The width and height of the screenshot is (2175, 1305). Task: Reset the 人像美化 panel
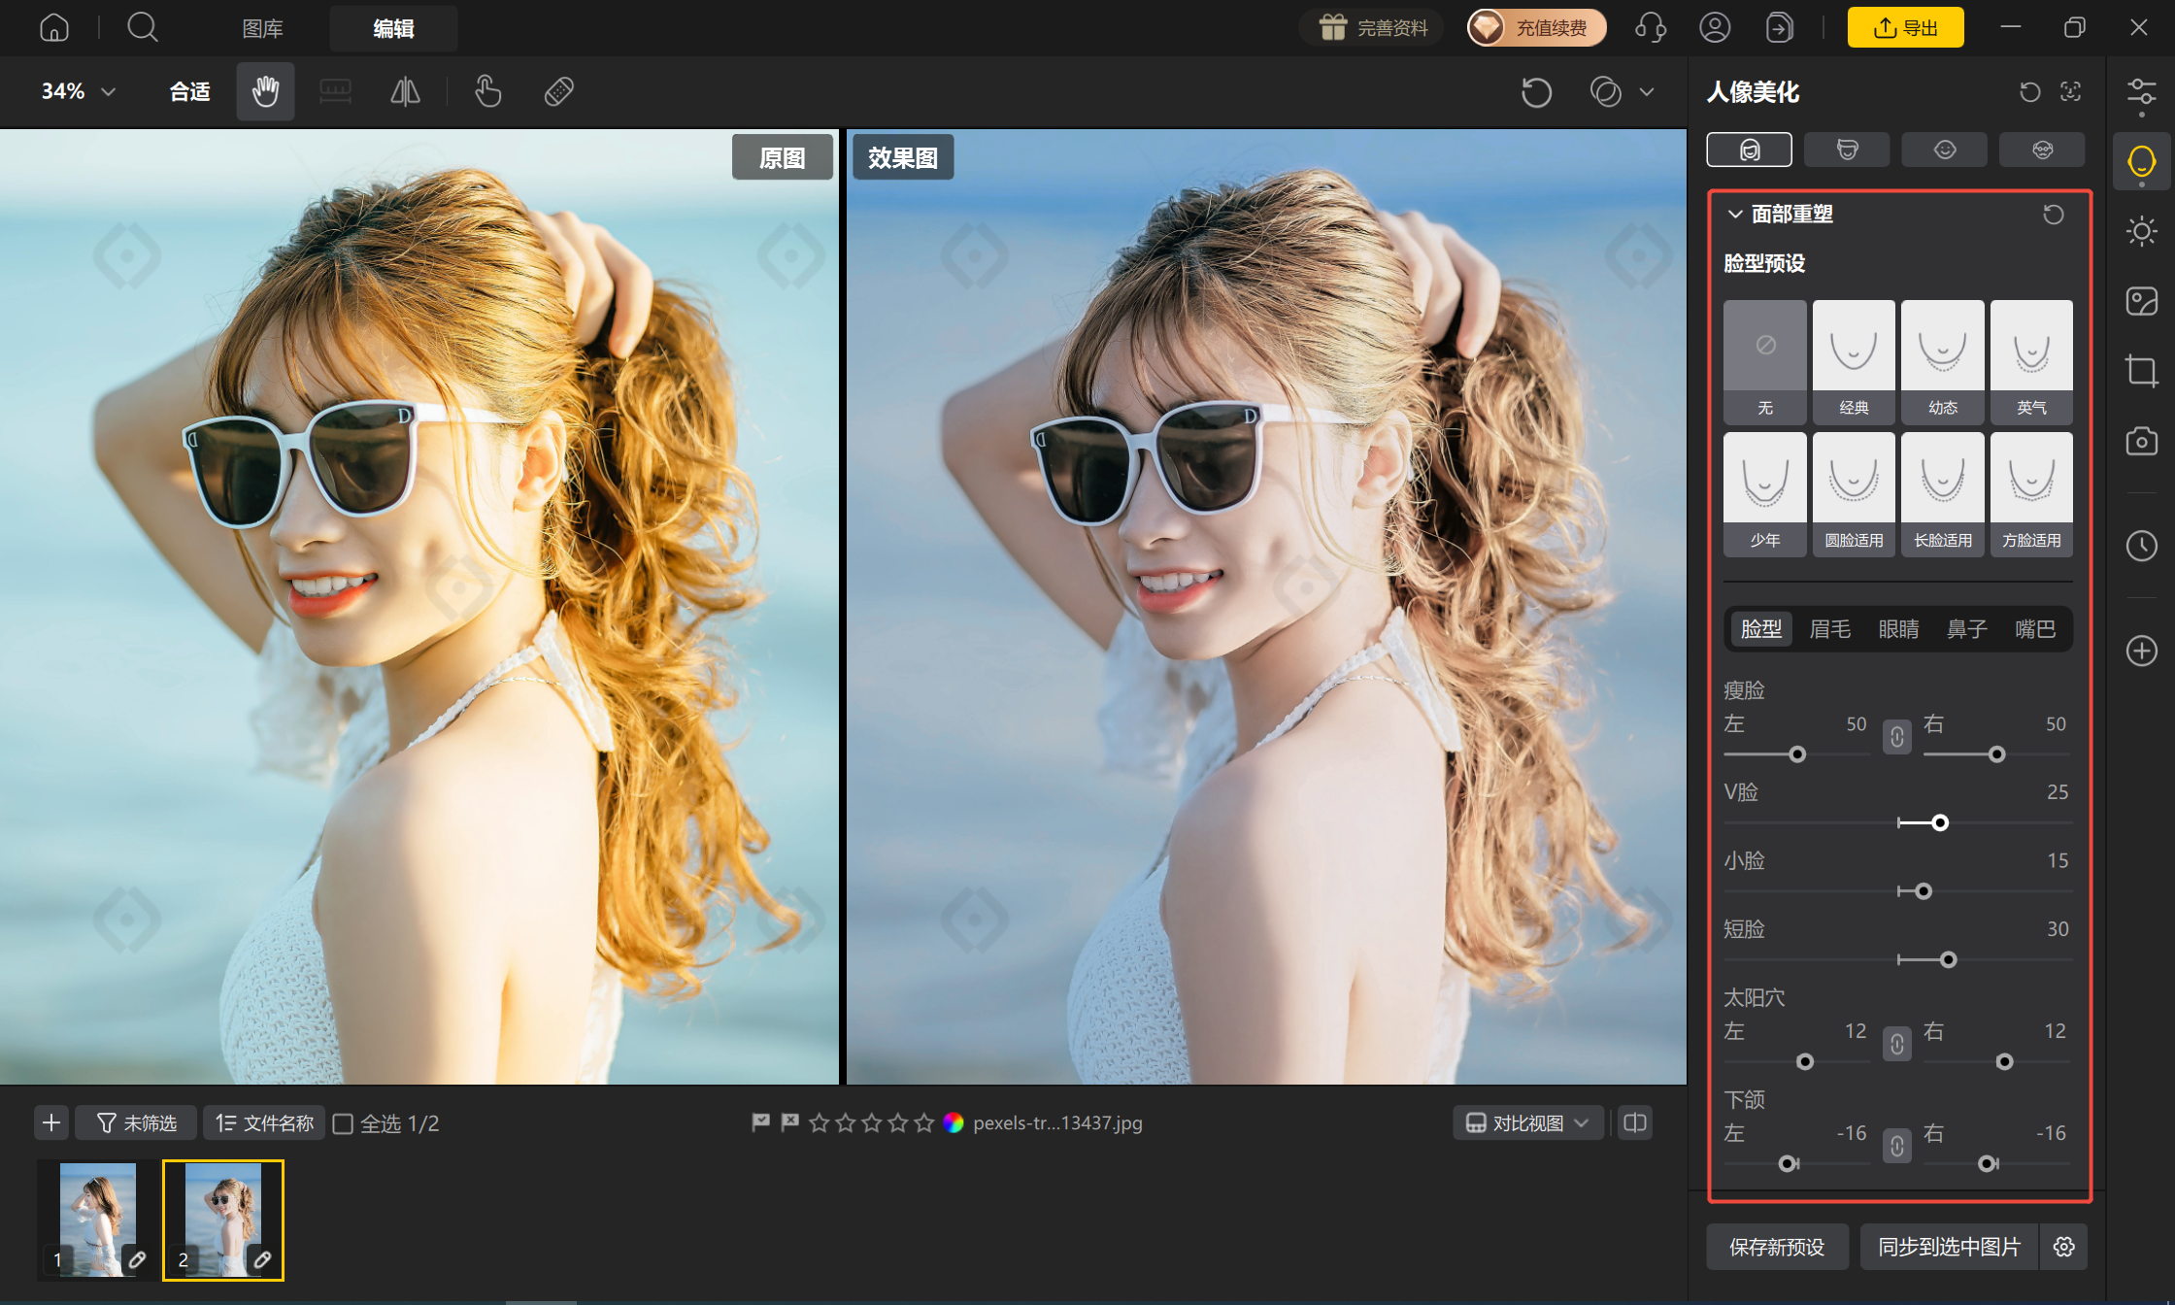(2029, 91)
